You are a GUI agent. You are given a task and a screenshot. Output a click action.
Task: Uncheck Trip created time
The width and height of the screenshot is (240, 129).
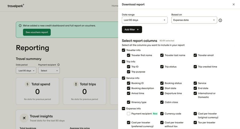[195, 67]
